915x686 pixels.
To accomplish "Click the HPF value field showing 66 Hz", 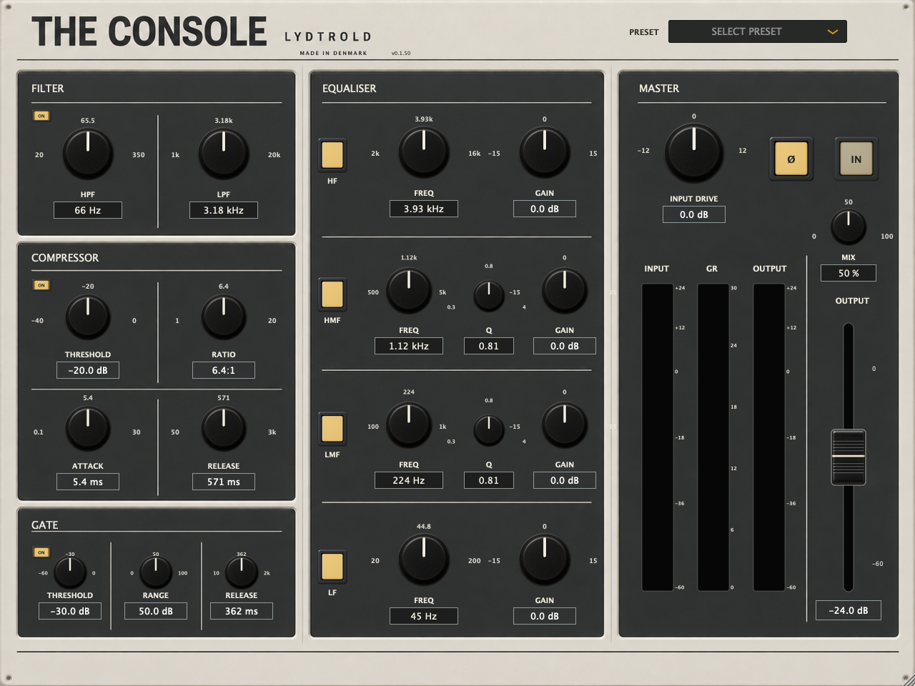I will (x=88, y=210).
